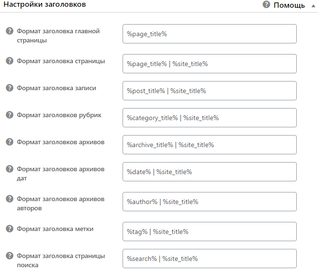This screenshot has height=273, width=318.
Task: Click help icon beside 'Формат заголовков архивов авторов'
Action: pyautogui.click(x=9, y=199)
